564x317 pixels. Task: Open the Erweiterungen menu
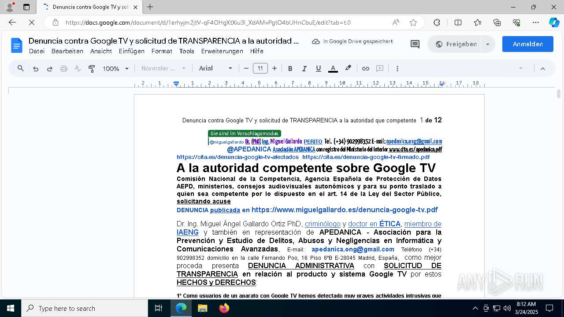[x=222, y=51]
